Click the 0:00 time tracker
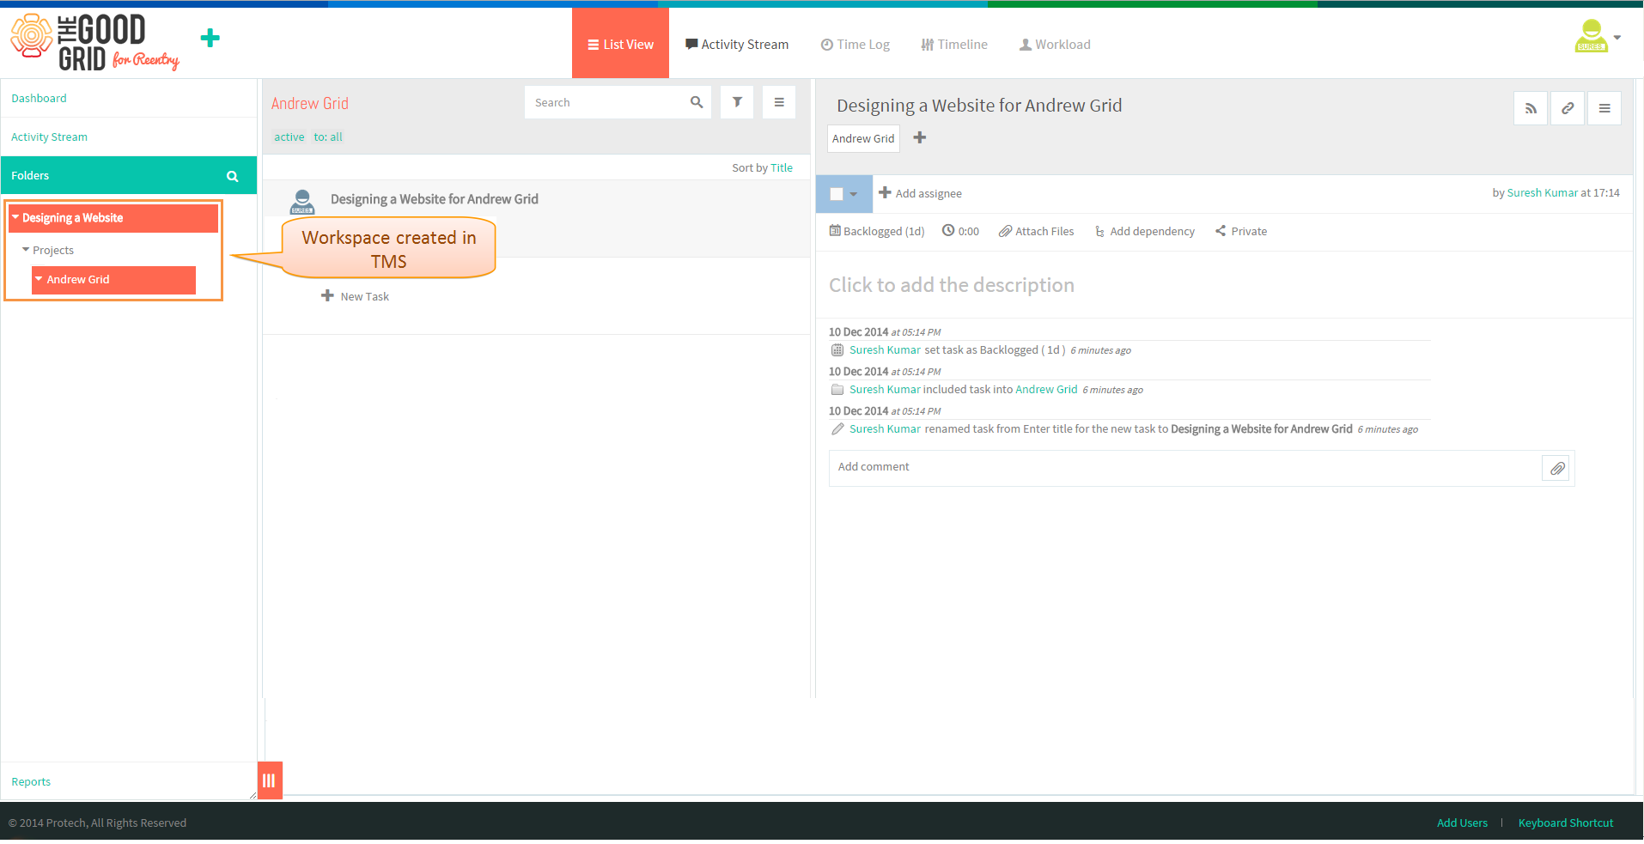 (960, 231)
